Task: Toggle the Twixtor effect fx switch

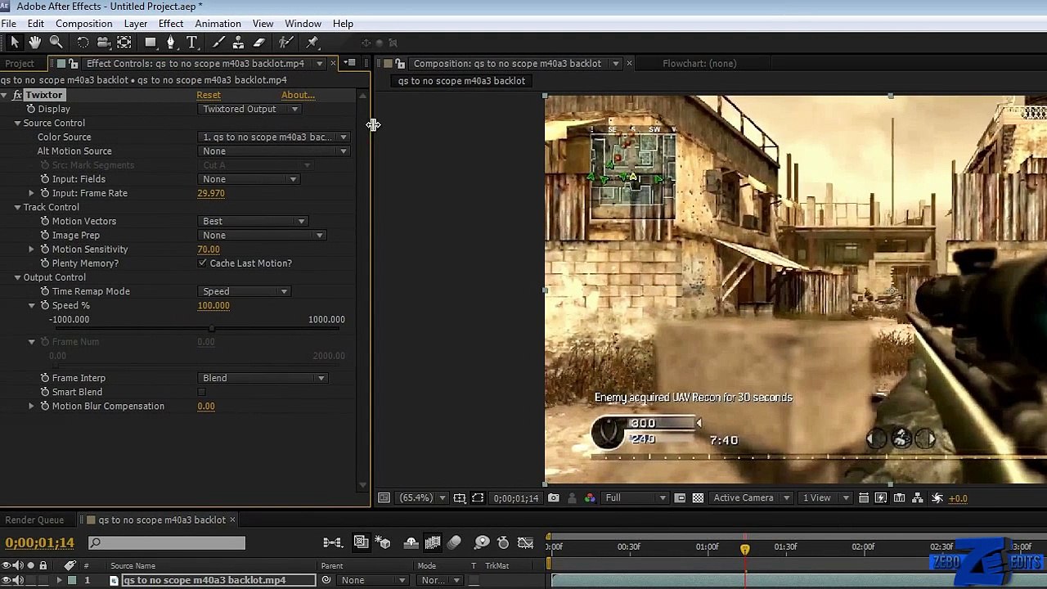Action: tap(16, 96)
